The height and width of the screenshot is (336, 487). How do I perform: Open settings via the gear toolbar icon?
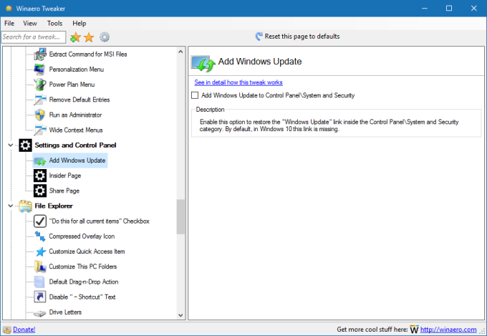[105, 37]
